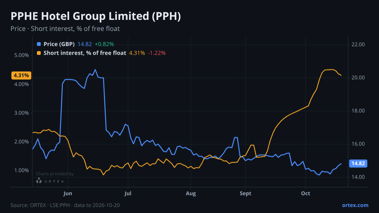Click the Jun x-axis label
This screenshot has width=379, height=213.
point(68,193)
